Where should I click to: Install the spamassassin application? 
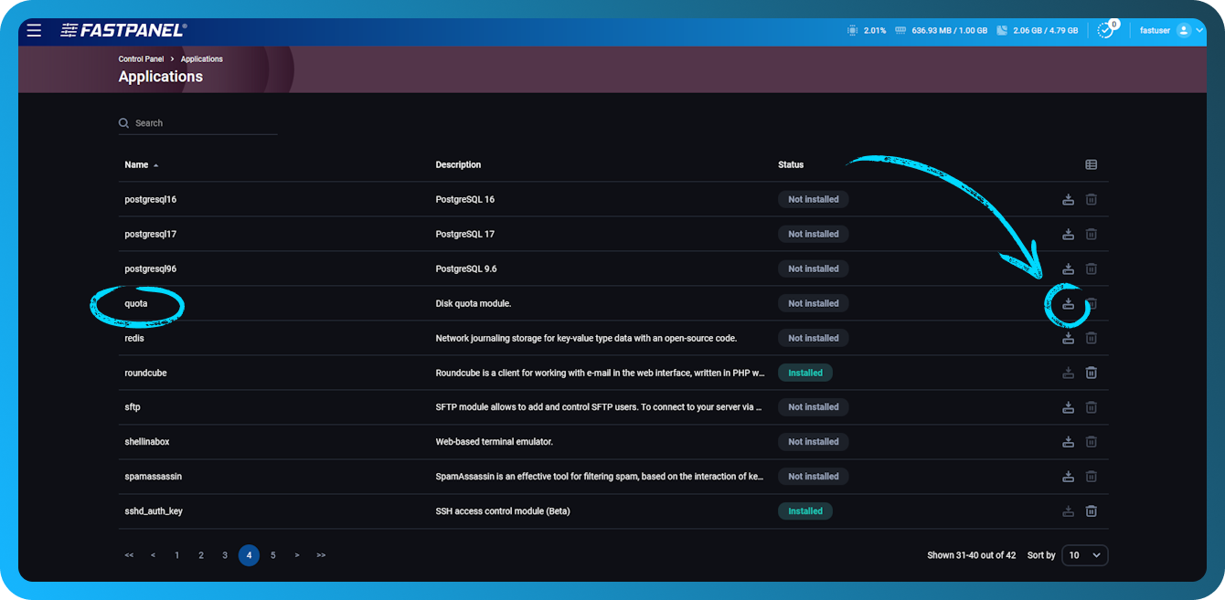click(x=1068, y=476)
